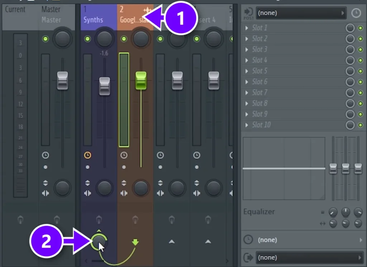Toggle the green mute LED on Insert 4
The width and height of the screenshot is (367, 267).
[197, 39]
